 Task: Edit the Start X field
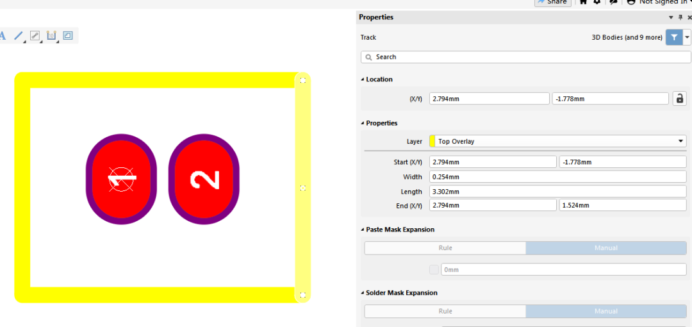[x=493, y=162]
